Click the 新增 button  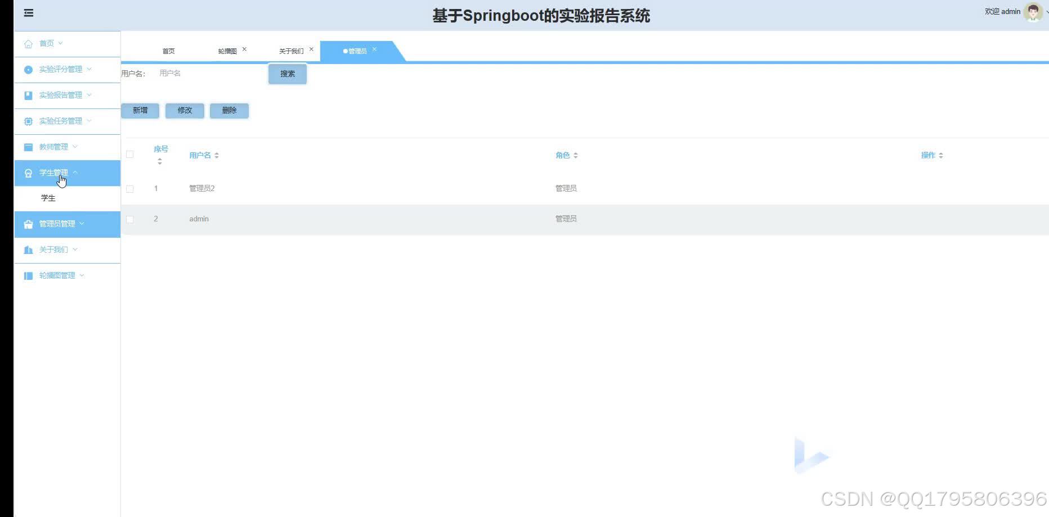[x=140, y=110]
